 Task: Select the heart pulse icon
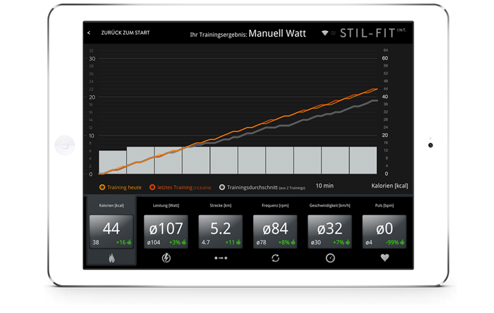(385, 258)
